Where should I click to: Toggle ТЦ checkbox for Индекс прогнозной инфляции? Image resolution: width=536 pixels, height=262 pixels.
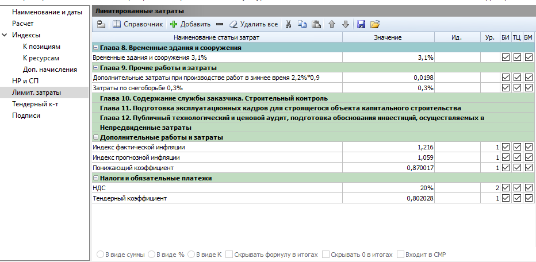point(517,157)
